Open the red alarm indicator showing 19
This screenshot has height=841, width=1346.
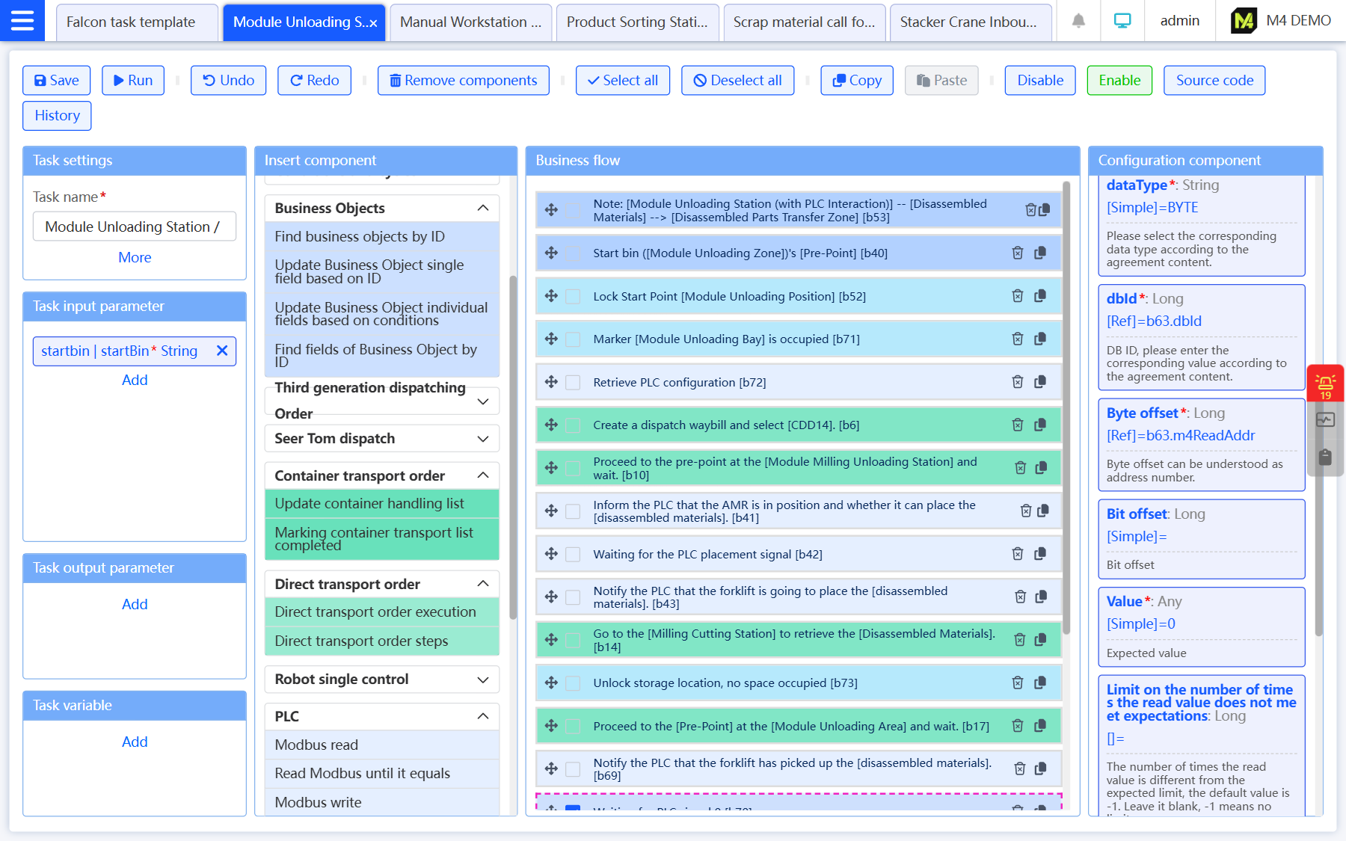1325,384
